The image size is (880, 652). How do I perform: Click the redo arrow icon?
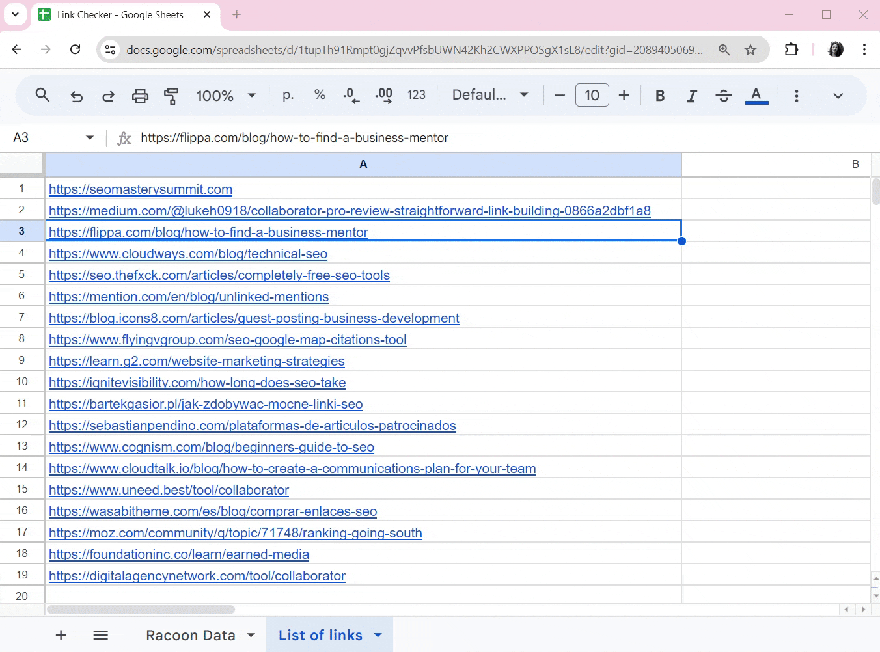click(108, 96)
